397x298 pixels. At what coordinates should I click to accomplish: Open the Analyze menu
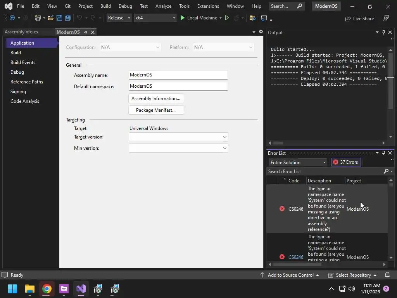tap(163, 6)
